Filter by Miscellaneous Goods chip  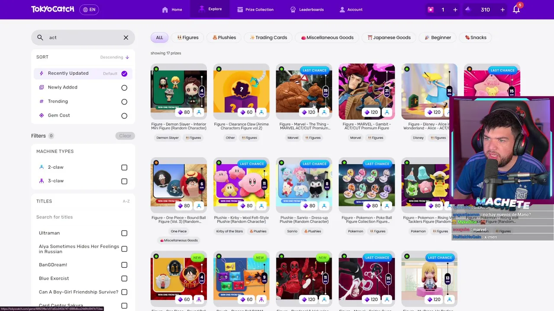(327, 38)
